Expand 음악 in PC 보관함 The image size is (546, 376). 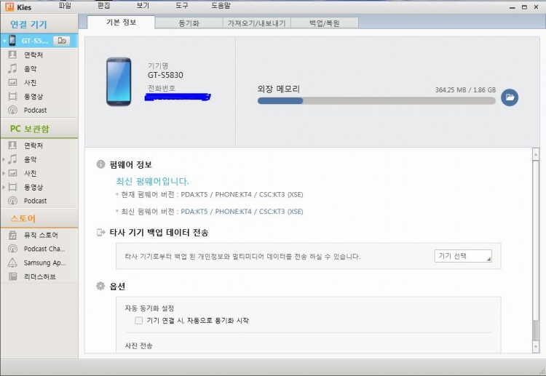pos(4,159)
